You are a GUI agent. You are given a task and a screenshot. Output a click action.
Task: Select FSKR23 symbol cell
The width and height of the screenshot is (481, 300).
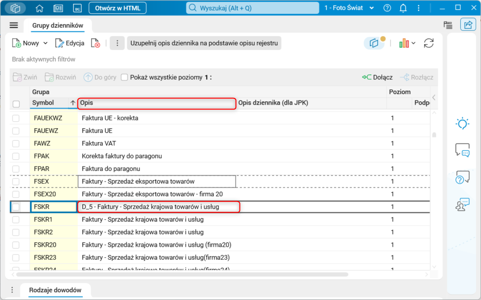(53, 257)
